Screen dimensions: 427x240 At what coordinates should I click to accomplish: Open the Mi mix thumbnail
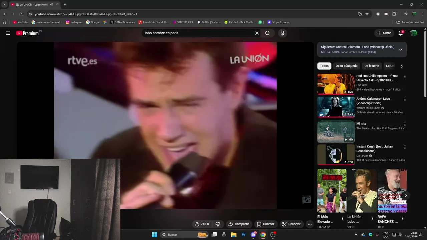(x=336, y=131)
